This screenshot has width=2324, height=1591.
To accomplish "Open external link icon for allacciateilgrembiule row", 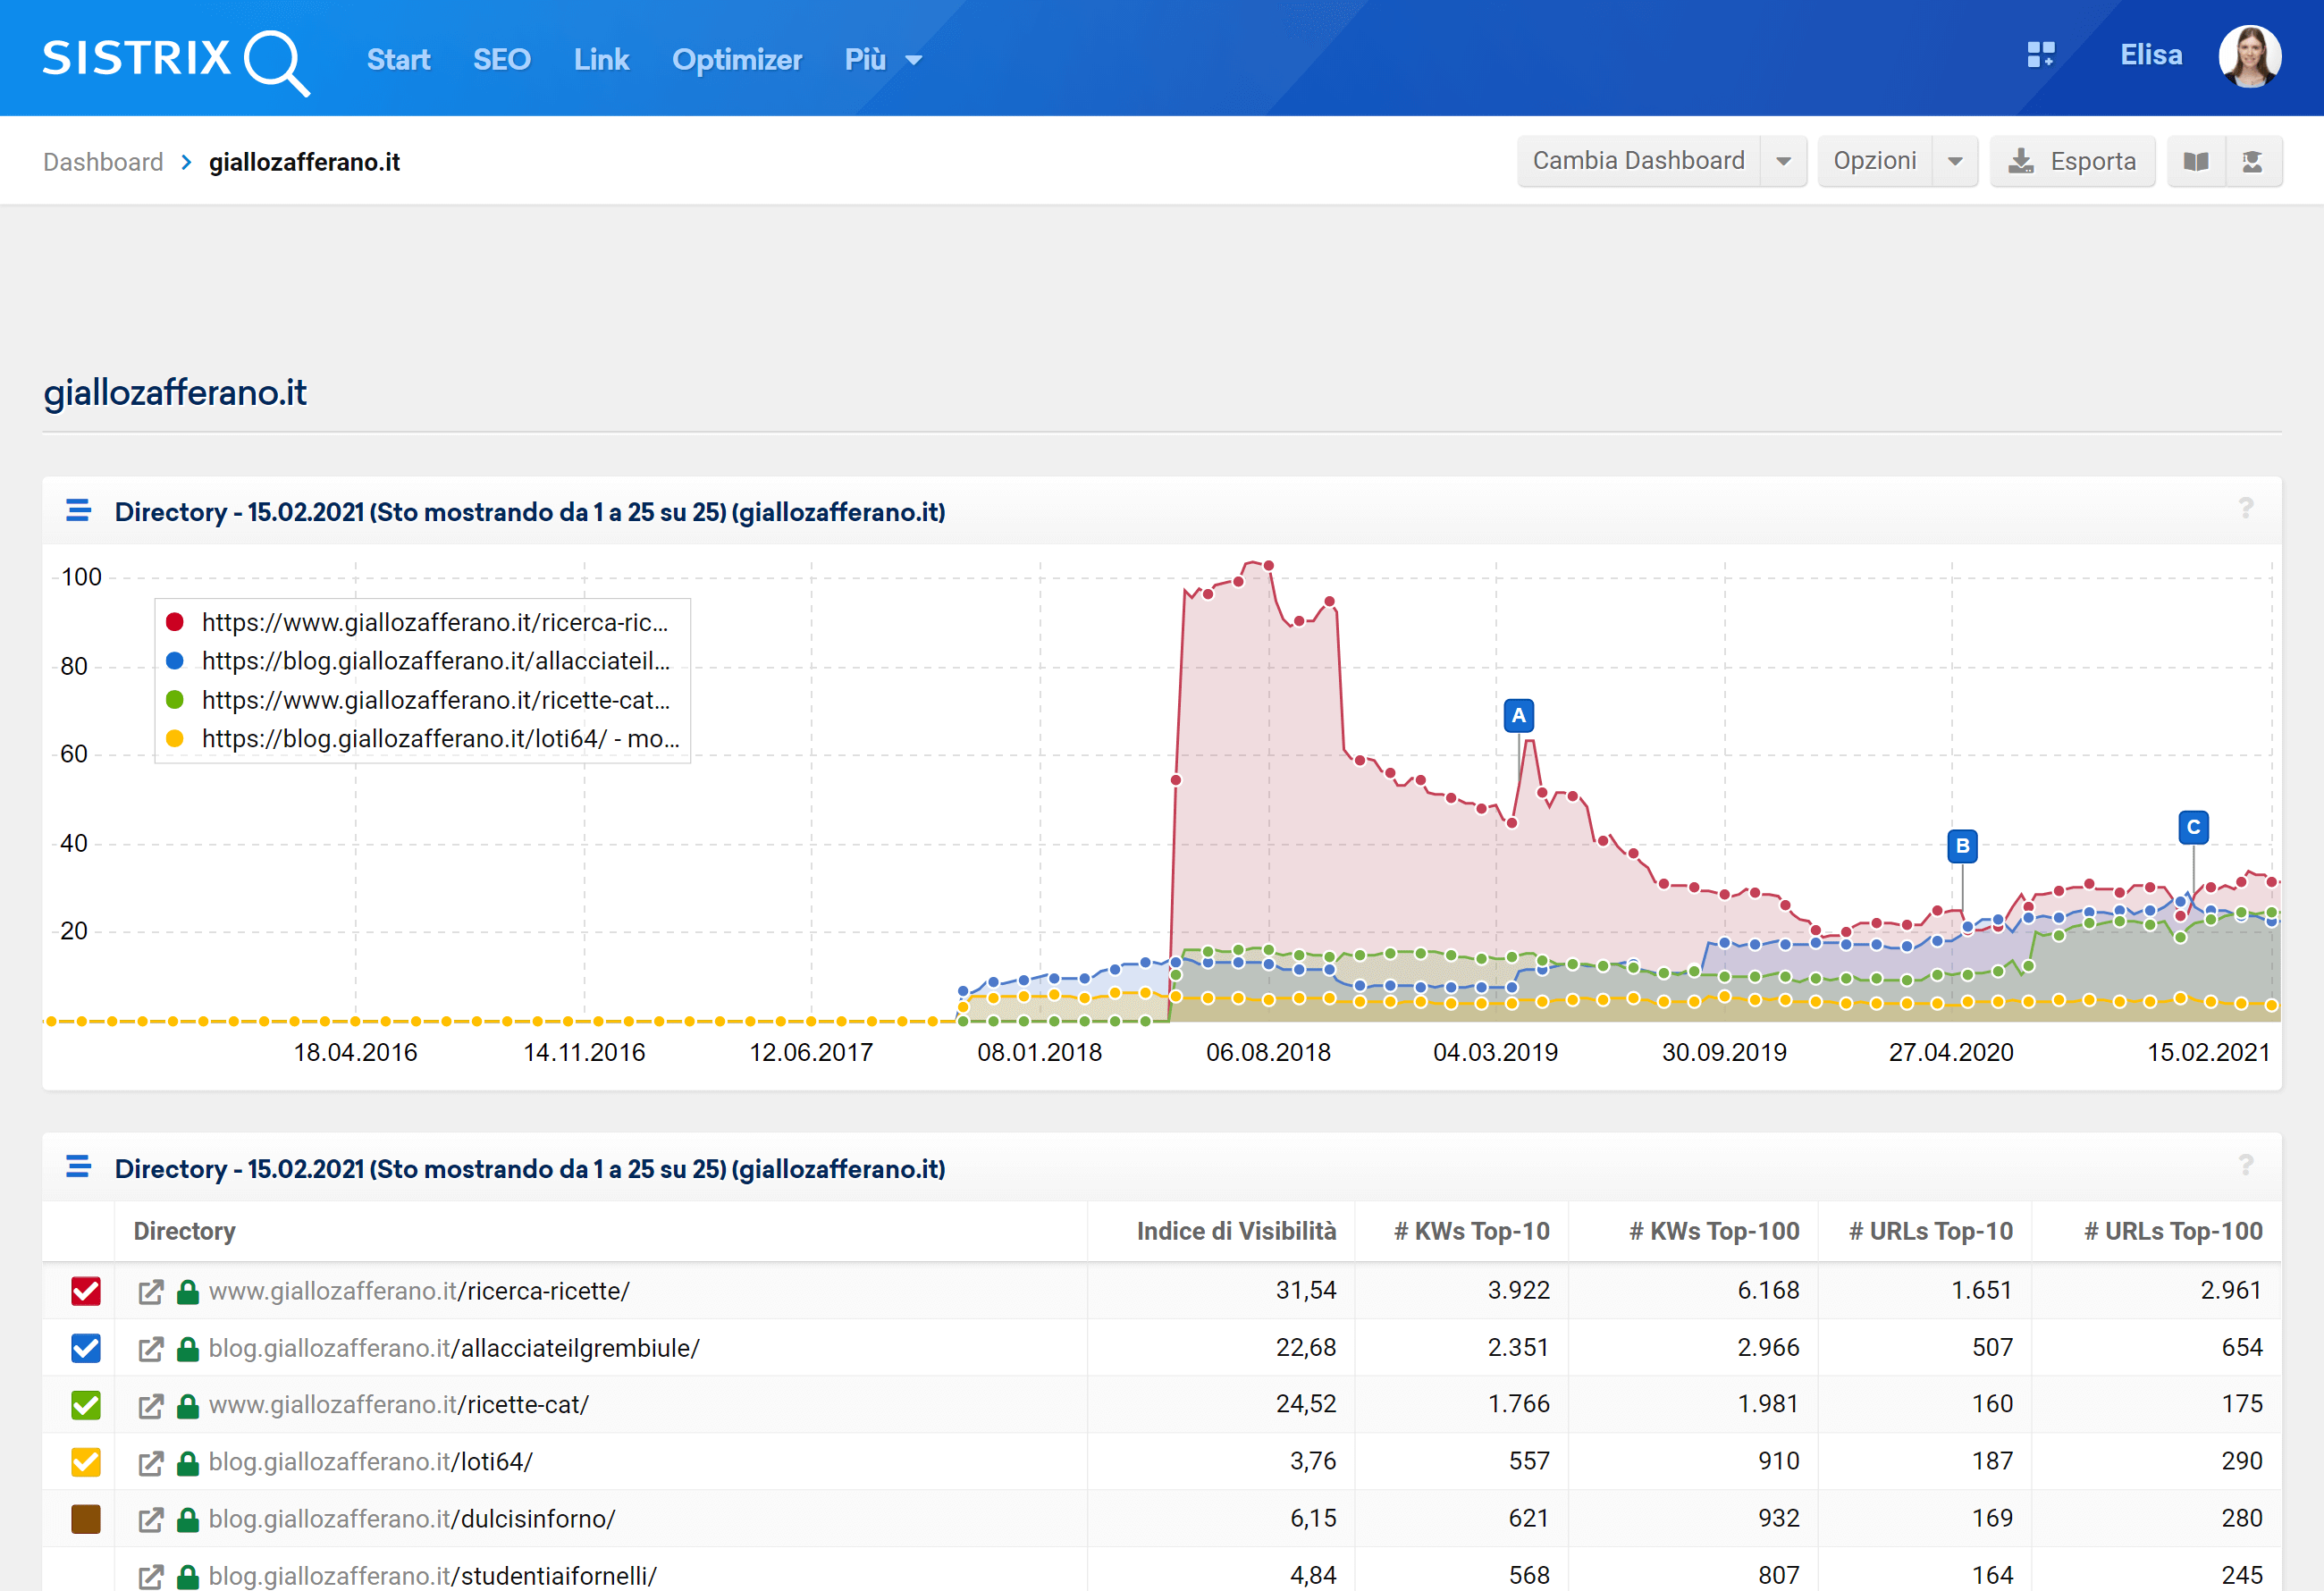I will click(151, 1349).
